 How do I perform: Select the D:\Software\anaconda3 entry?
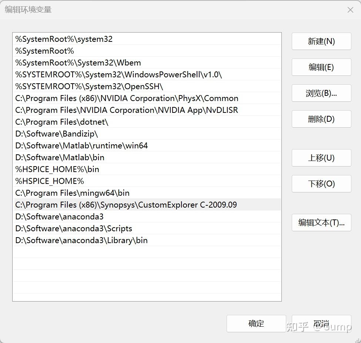(147, 217)
